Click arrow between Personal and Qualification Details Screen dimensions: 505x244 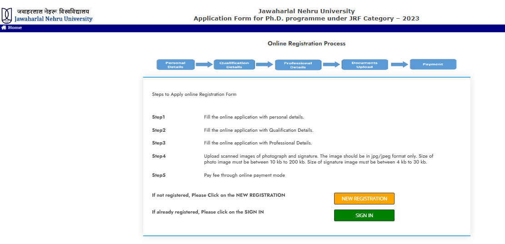(204, 65)
